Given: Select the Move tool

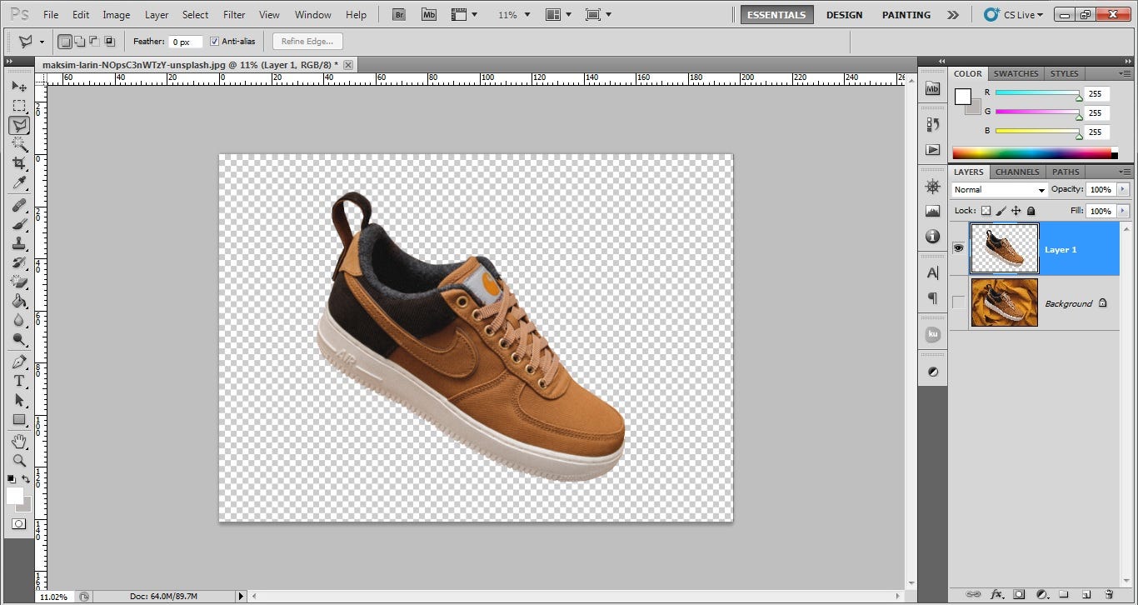Looking at the screenshot, I should tap(20, 87).
